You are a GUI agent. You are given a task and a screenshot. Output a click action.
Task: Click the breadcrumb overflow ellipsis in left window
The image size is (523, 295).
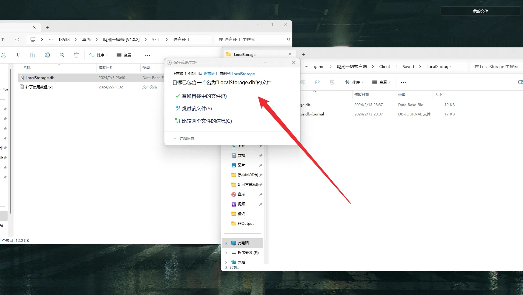coord(51,39)
